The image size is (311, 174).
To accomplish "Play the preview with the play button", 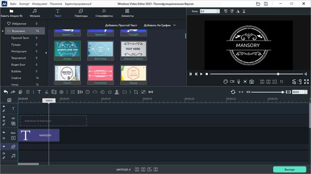I will (201, 74).
